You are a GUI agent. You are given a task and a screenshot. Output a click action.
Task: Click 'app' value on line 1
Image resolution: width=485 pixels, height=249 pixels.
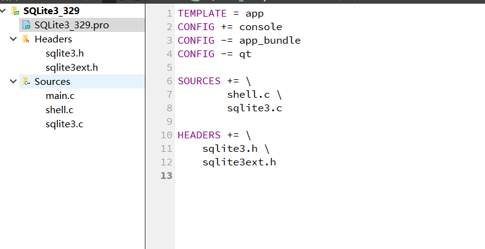[255, 14]
